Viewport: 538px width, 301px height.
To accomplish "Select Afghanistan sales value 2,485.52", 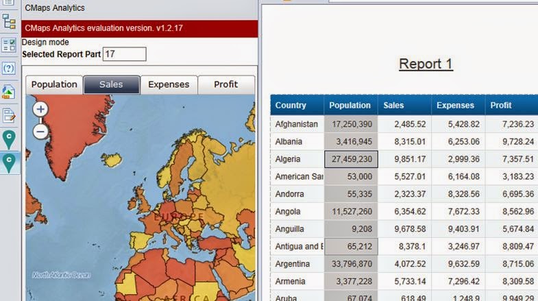I will 404,124.
